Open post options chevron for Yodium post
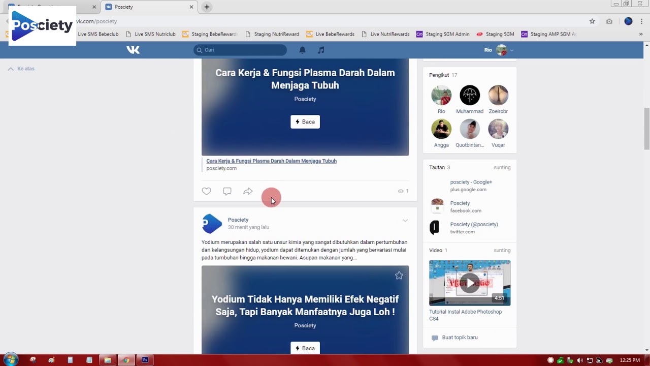650x366 pixels. tap(405, 221)
